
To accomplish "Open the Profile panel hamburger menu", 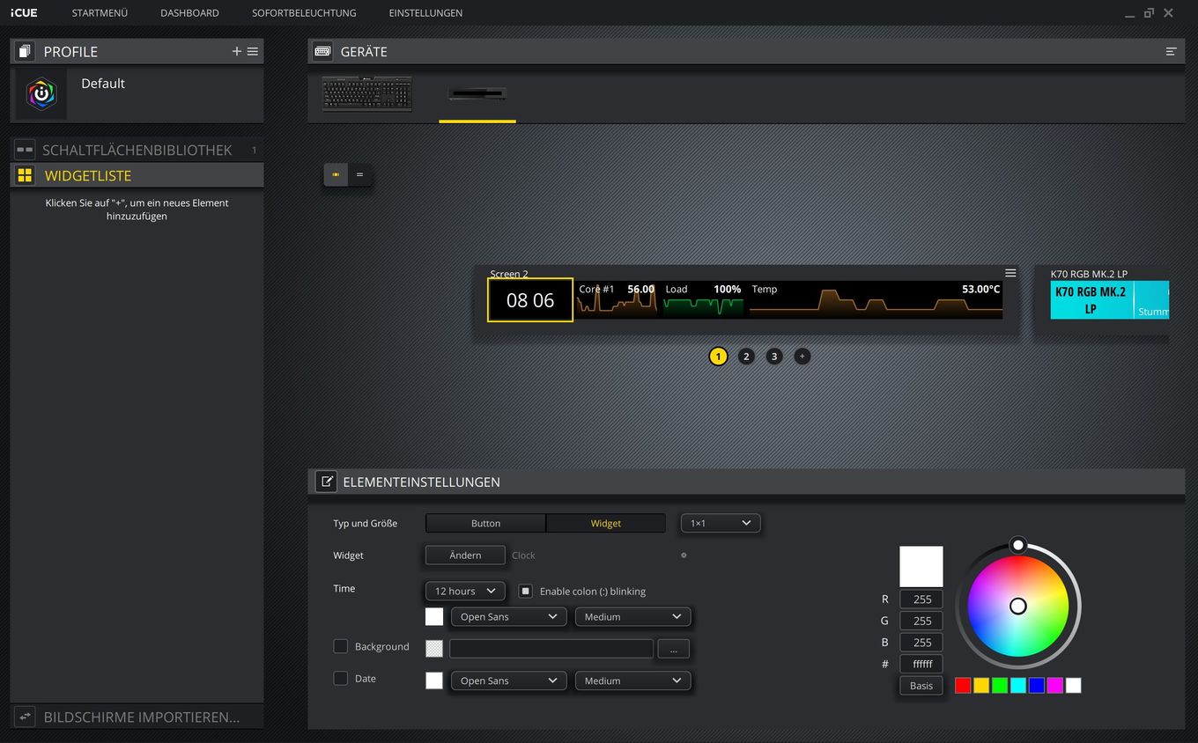I will pyautogui.click(x=253, y=51).
